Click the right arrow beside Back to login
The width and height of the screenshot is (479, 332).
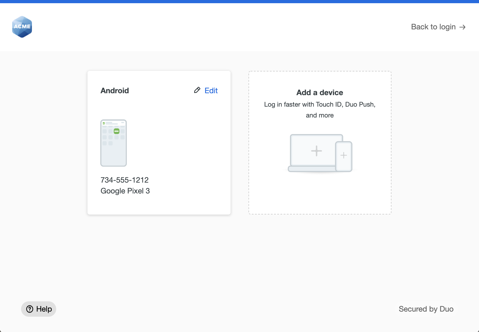click(462, 27)
